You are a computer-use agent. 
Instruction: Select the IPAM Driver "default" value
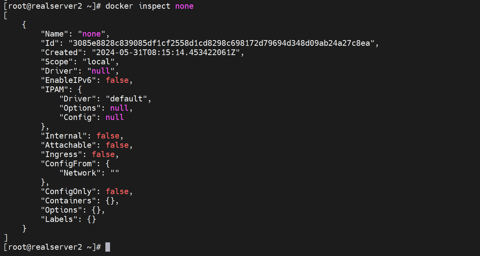(x=126, y=99)
